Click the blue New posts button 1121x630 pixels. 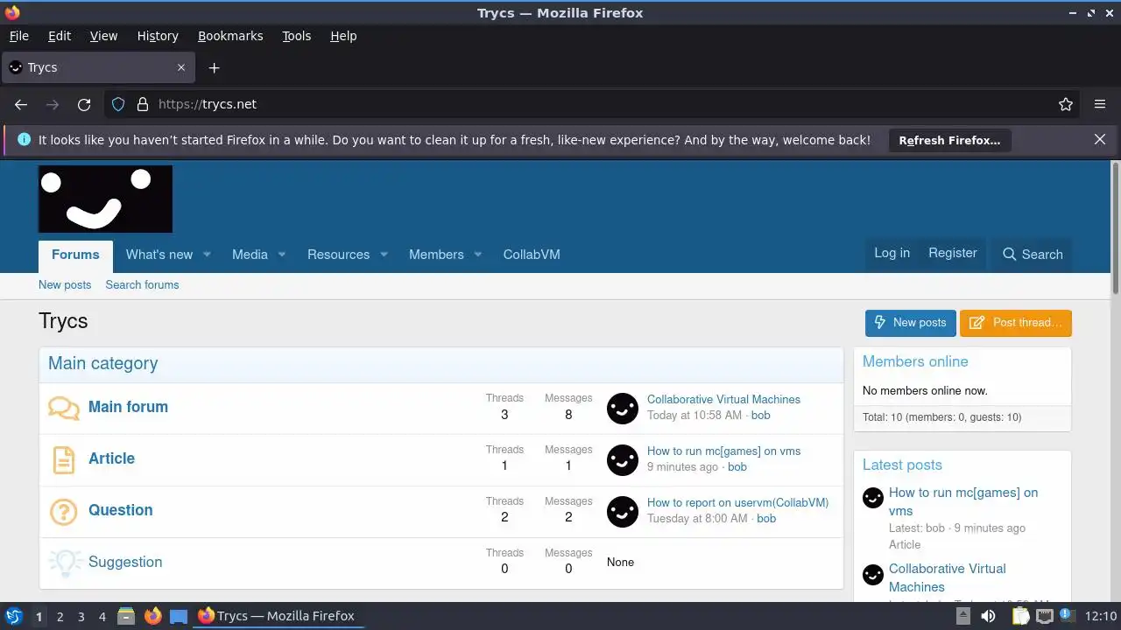(911, 323)
